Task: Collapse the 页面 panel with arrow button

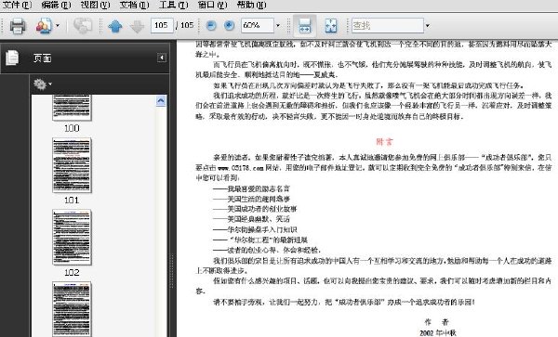Action: tap(162, 58)
